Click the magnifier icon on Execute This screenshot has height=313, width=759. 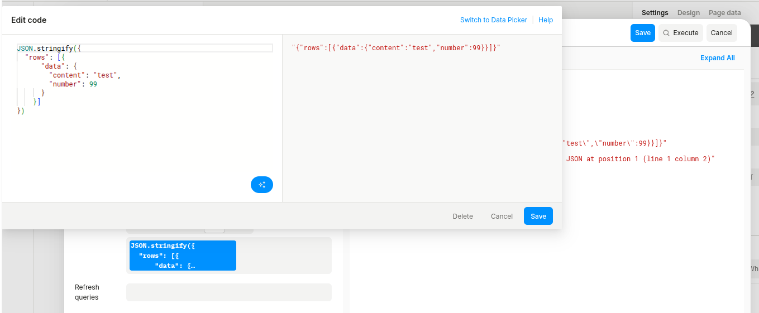(666, 33)
